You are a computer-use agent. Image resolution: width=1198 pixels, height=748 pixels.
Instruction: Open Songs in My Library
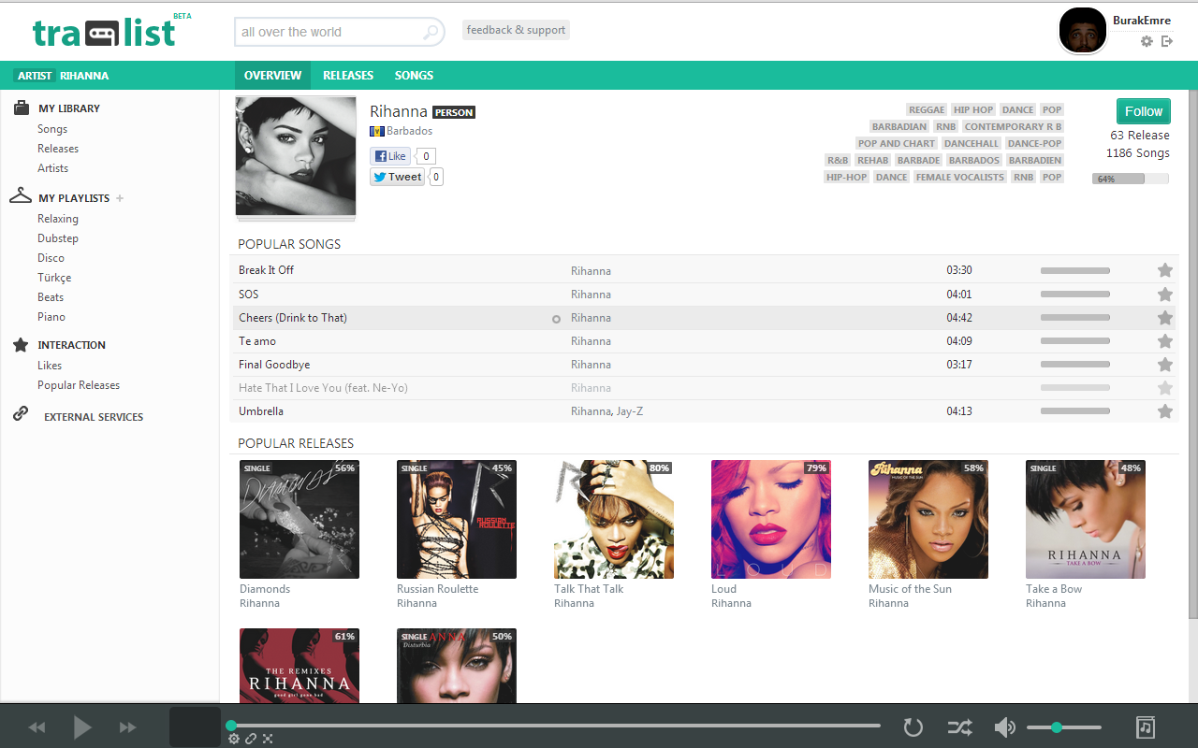52,129
